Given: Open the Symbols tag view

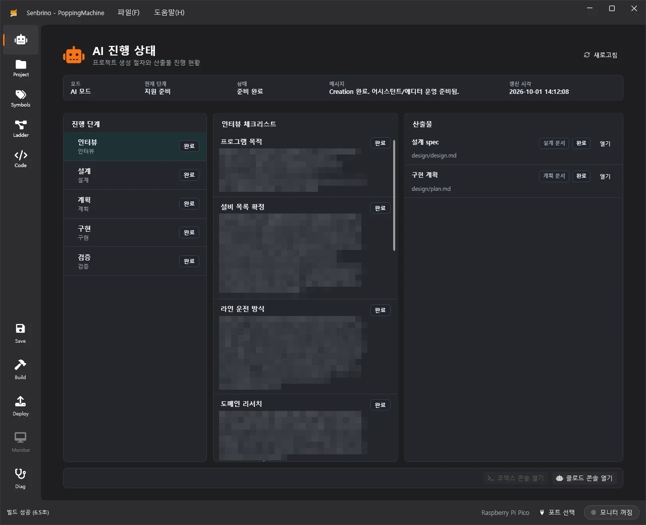Looking at the screenshot, I should (21, 98).
